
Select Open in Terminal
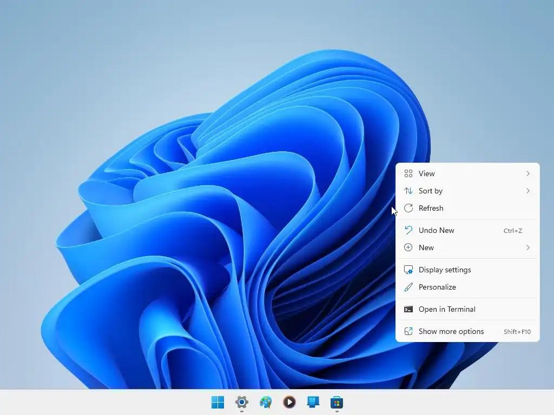467,310
